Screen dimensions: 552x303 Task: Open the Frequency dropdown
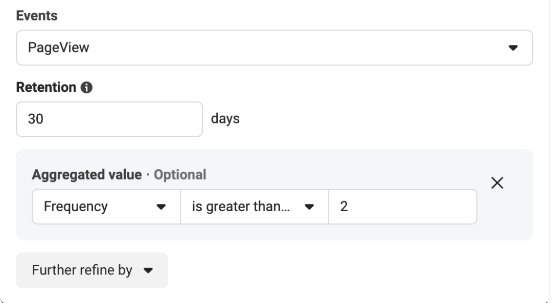pyautogui.click(x=106, y=207)
